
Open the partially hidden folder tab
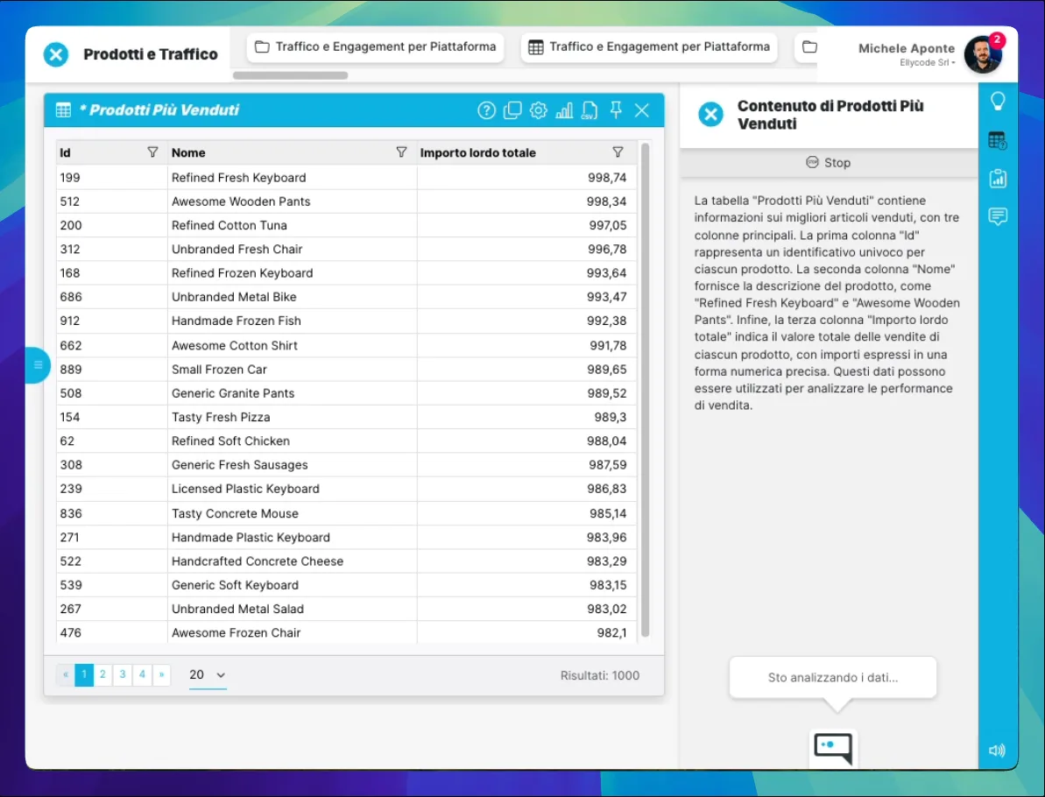807,47
